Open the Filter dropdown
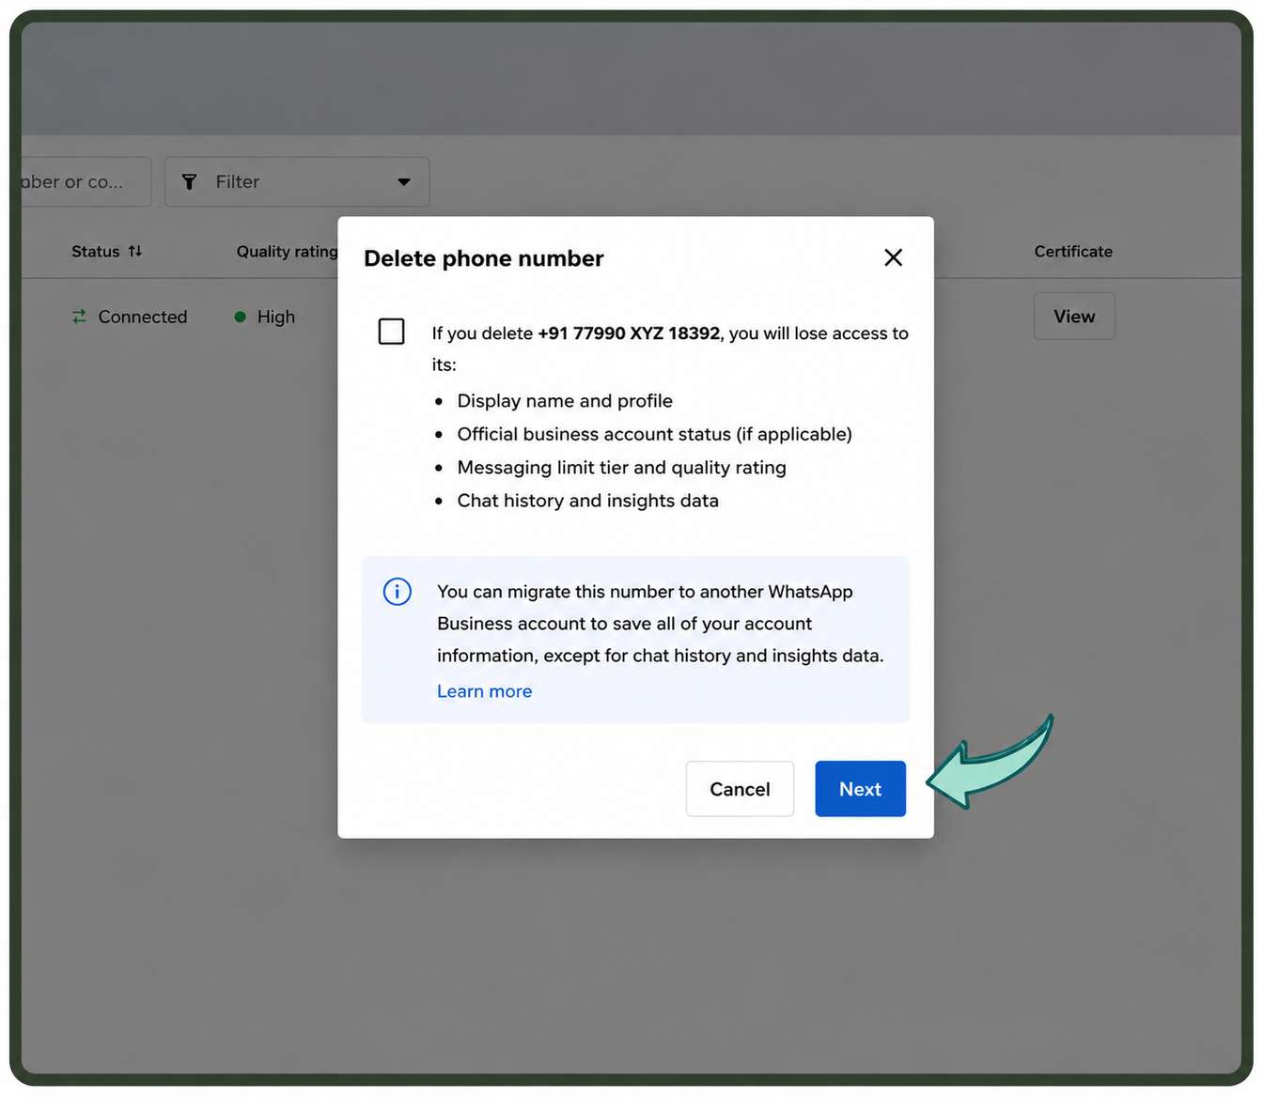This screenshot has width=1264, height=1098. click(x=297, y=181)
